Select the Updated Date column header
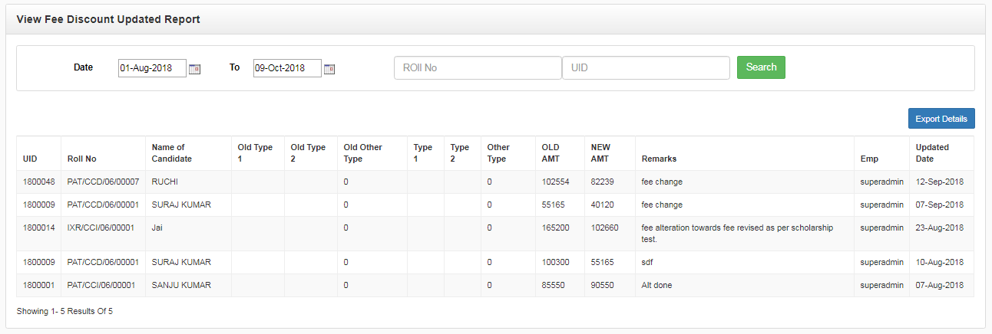The image size is (992, 334). [932, 153]
